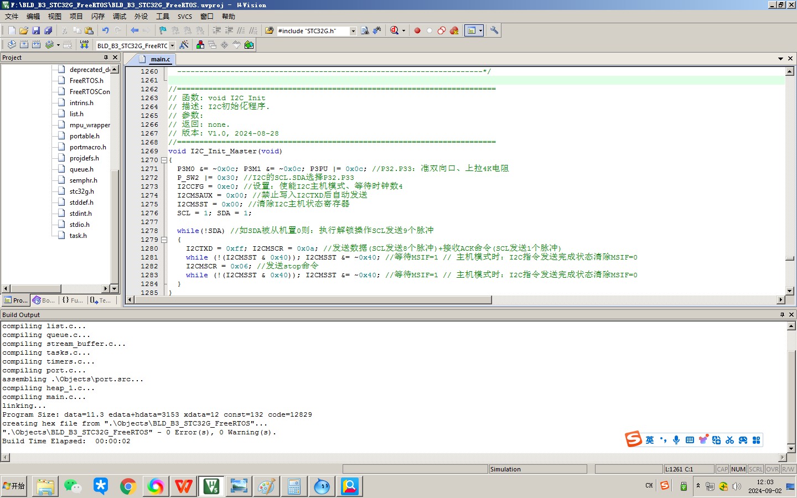Indent the selected lines using the toolbar icon
This screenshot has width=797, height=498.
tap(216, 31)
